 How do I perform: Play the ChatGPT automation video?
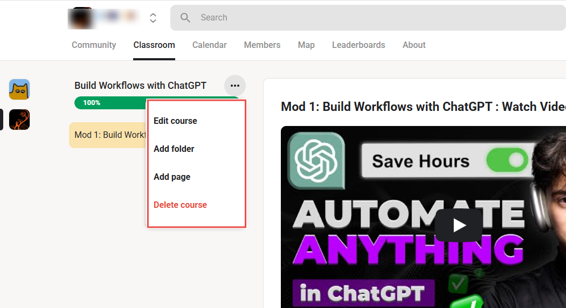click(458, 226)
